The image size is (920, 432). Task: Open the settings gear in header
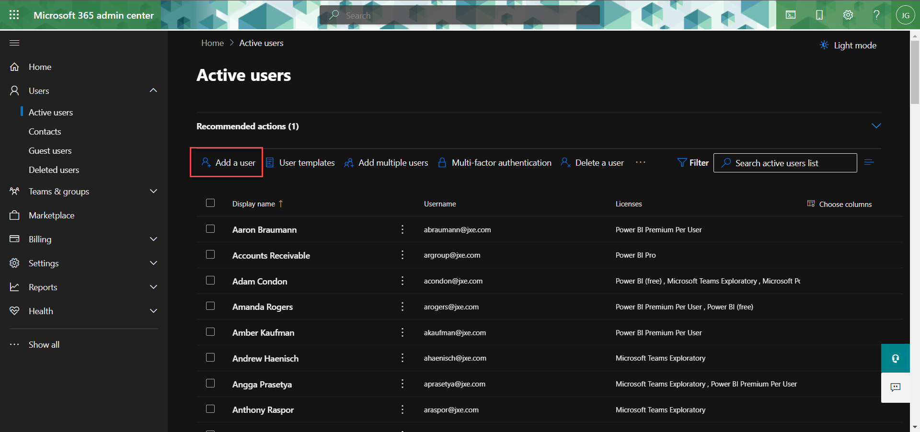pos(848,15)
